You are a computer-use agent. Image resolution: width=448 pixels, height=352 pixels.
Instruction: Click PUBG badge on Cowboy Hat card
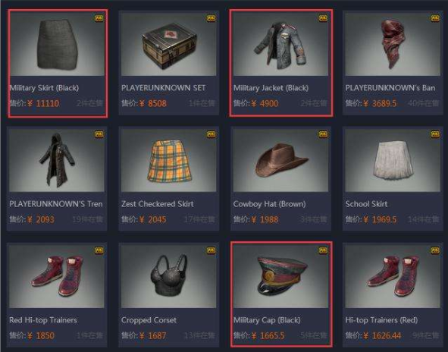click(323, 134)
